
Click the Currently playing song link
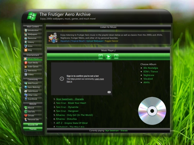tap(116, 131)
